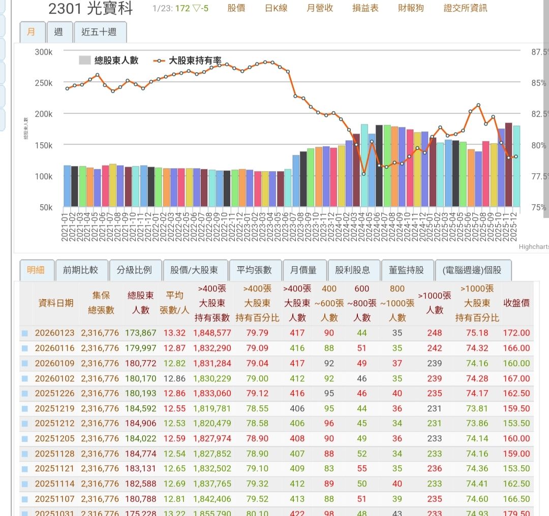Open the 月營收 page

[x=320, y=9]
